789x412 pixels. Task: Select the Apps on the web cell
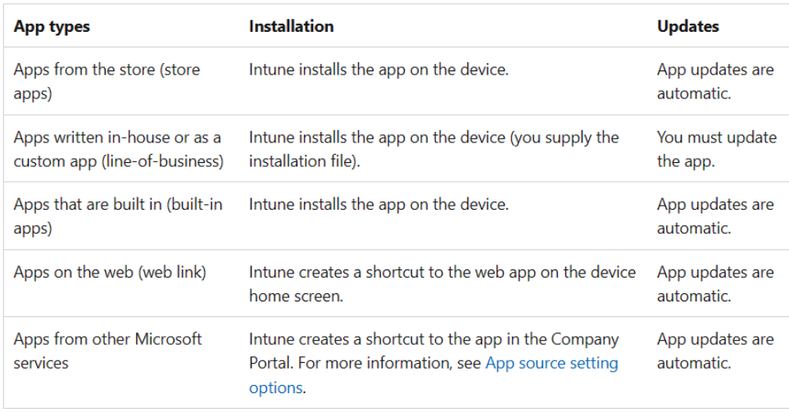tap(110, 272)
